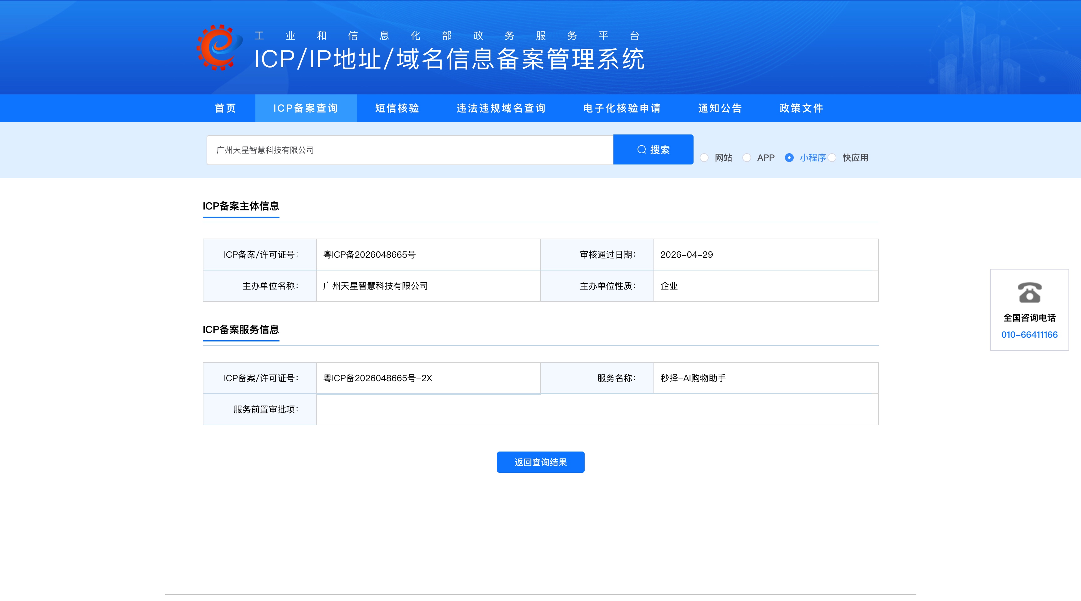This screenshot has height=601, width=1081.
Task: Click the 搜索 search button
Action: click(x=653, y=150)
